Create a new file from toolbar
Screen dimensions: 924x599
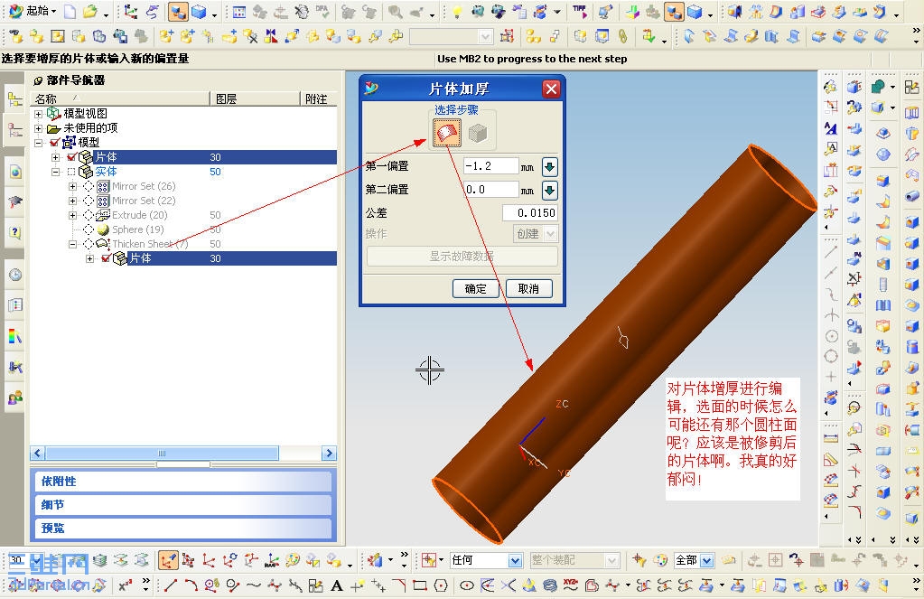pos(70,11)
